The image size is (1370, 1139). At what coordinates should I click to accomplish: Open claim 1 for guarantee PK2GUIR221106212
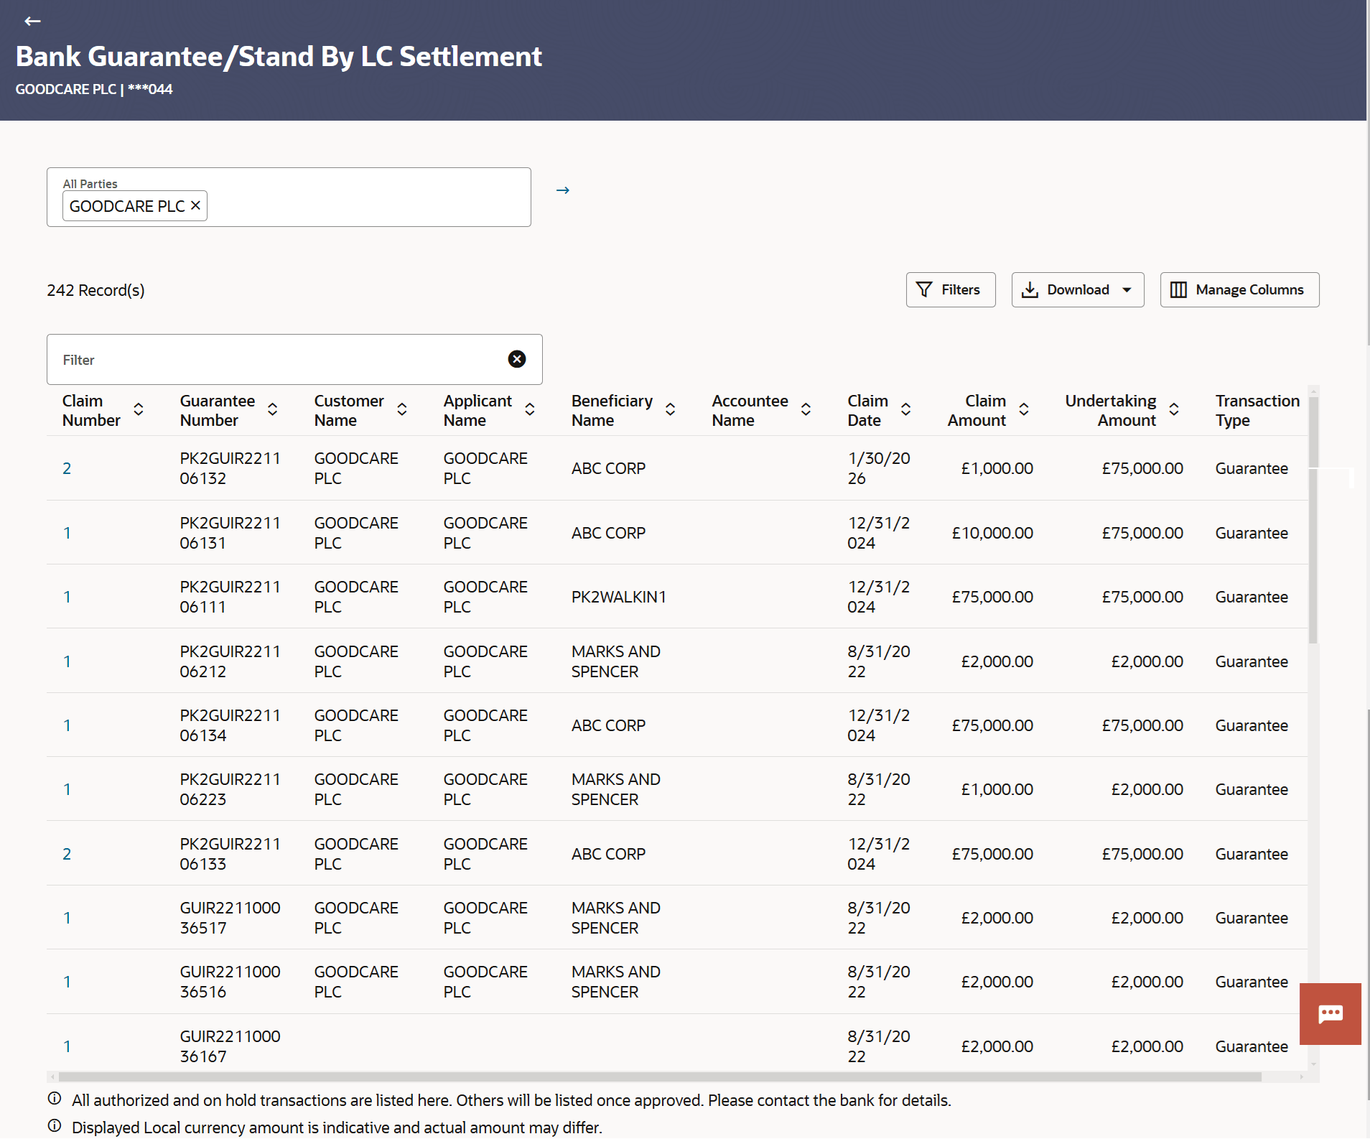pyautogui.click(x=67, y=661)
